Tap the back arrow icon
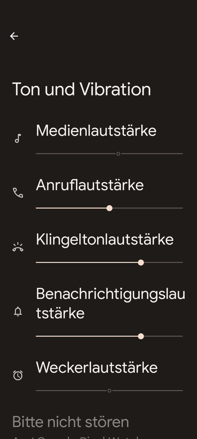Screen dimensions: 197x439 click(x=14, y=36)
